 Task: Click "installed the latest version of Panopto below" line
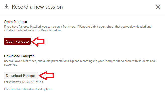32,30
